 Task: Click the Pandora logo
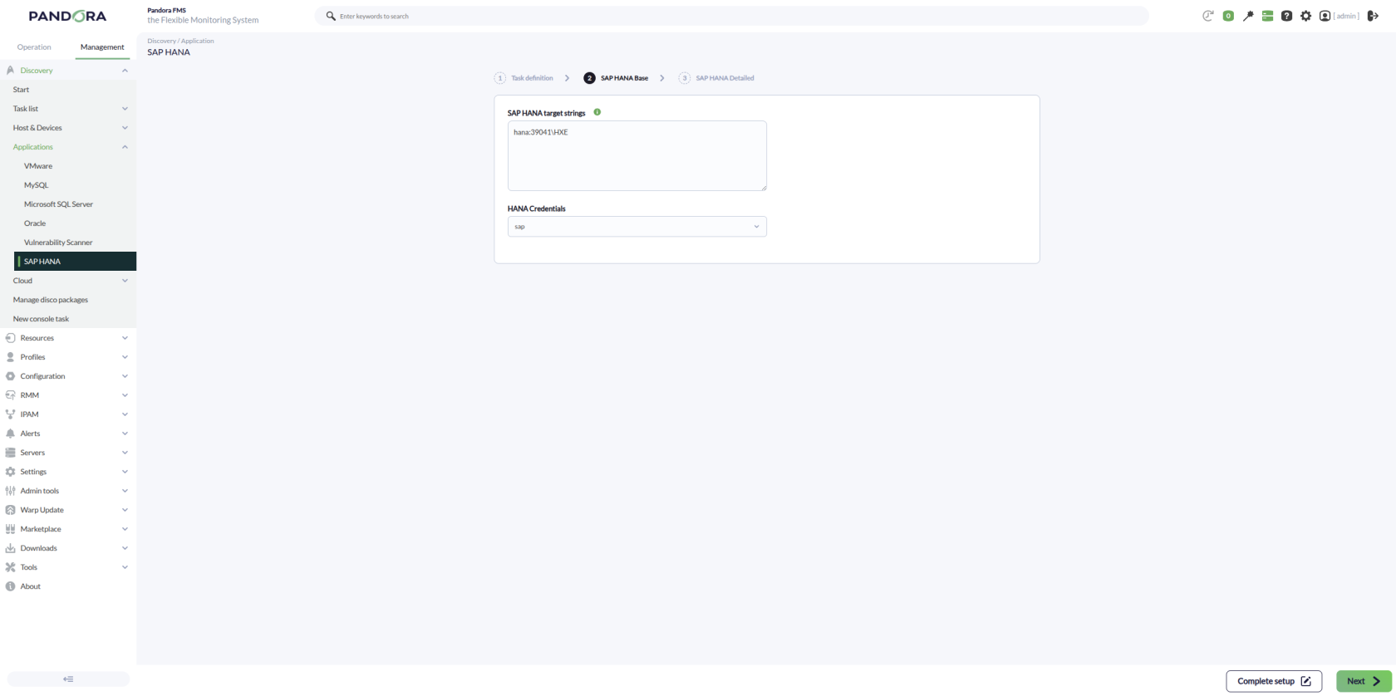[x=67, y=16]
